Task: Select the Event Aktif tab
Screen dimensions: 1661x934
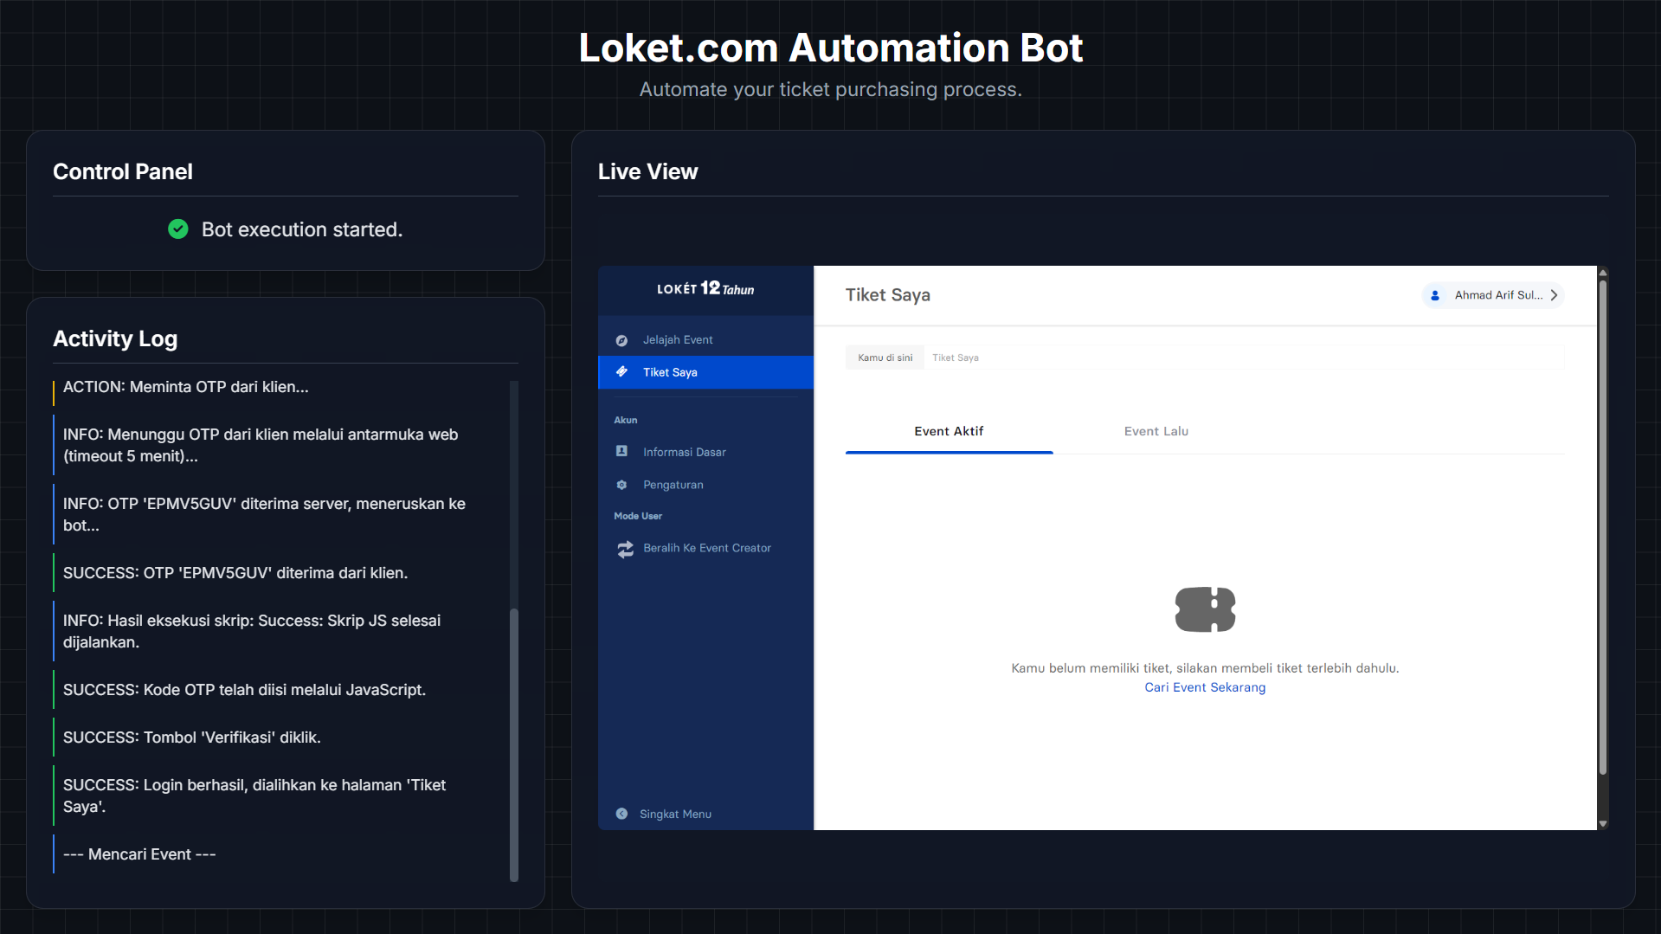Action: click(949, 430)
